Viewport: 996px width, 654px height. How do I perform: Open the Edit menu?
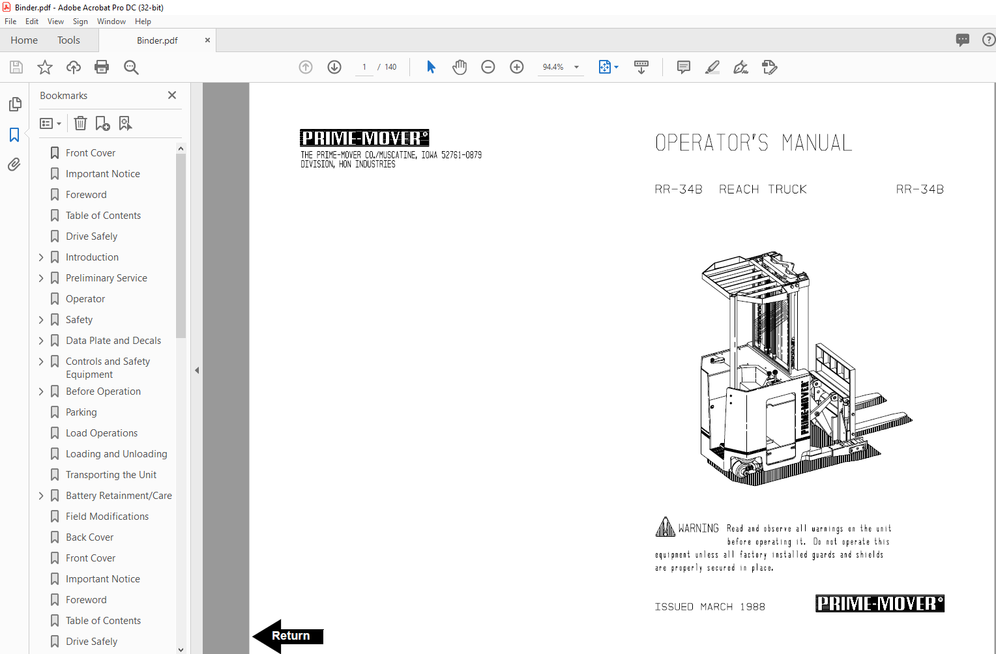pyautogui.click(x=32, y=21)
